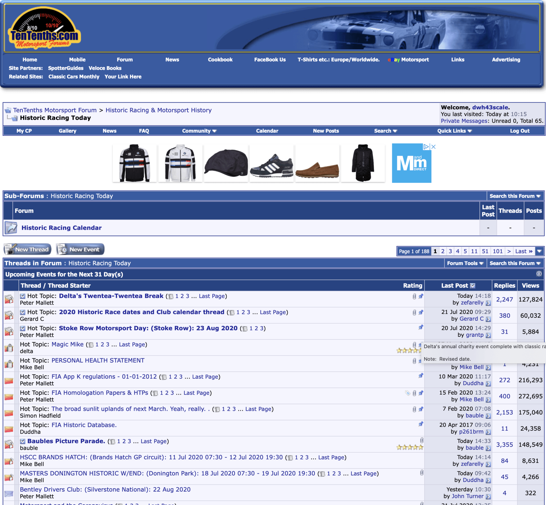Open the Quick Links dropdown menu
This screenshot has height=505, width=546.
tap(454, 131)
